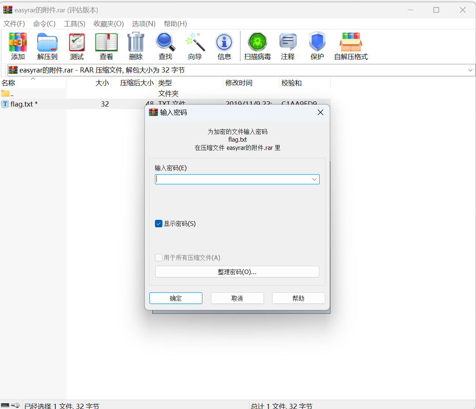The image size is (476, 409).
Task: Sort by the 压缩后大小 column header
Action: [134, 83]
